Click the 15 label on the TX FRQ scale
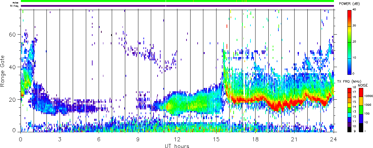 tap(354, 102)
